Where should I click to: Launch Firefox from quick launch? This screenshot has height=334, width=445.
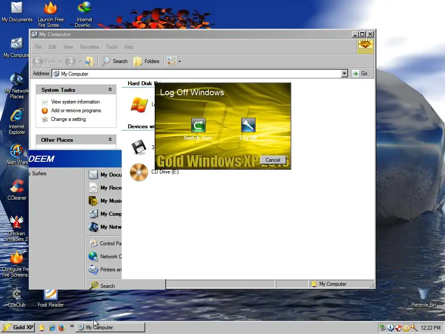[x=61, y=327]
